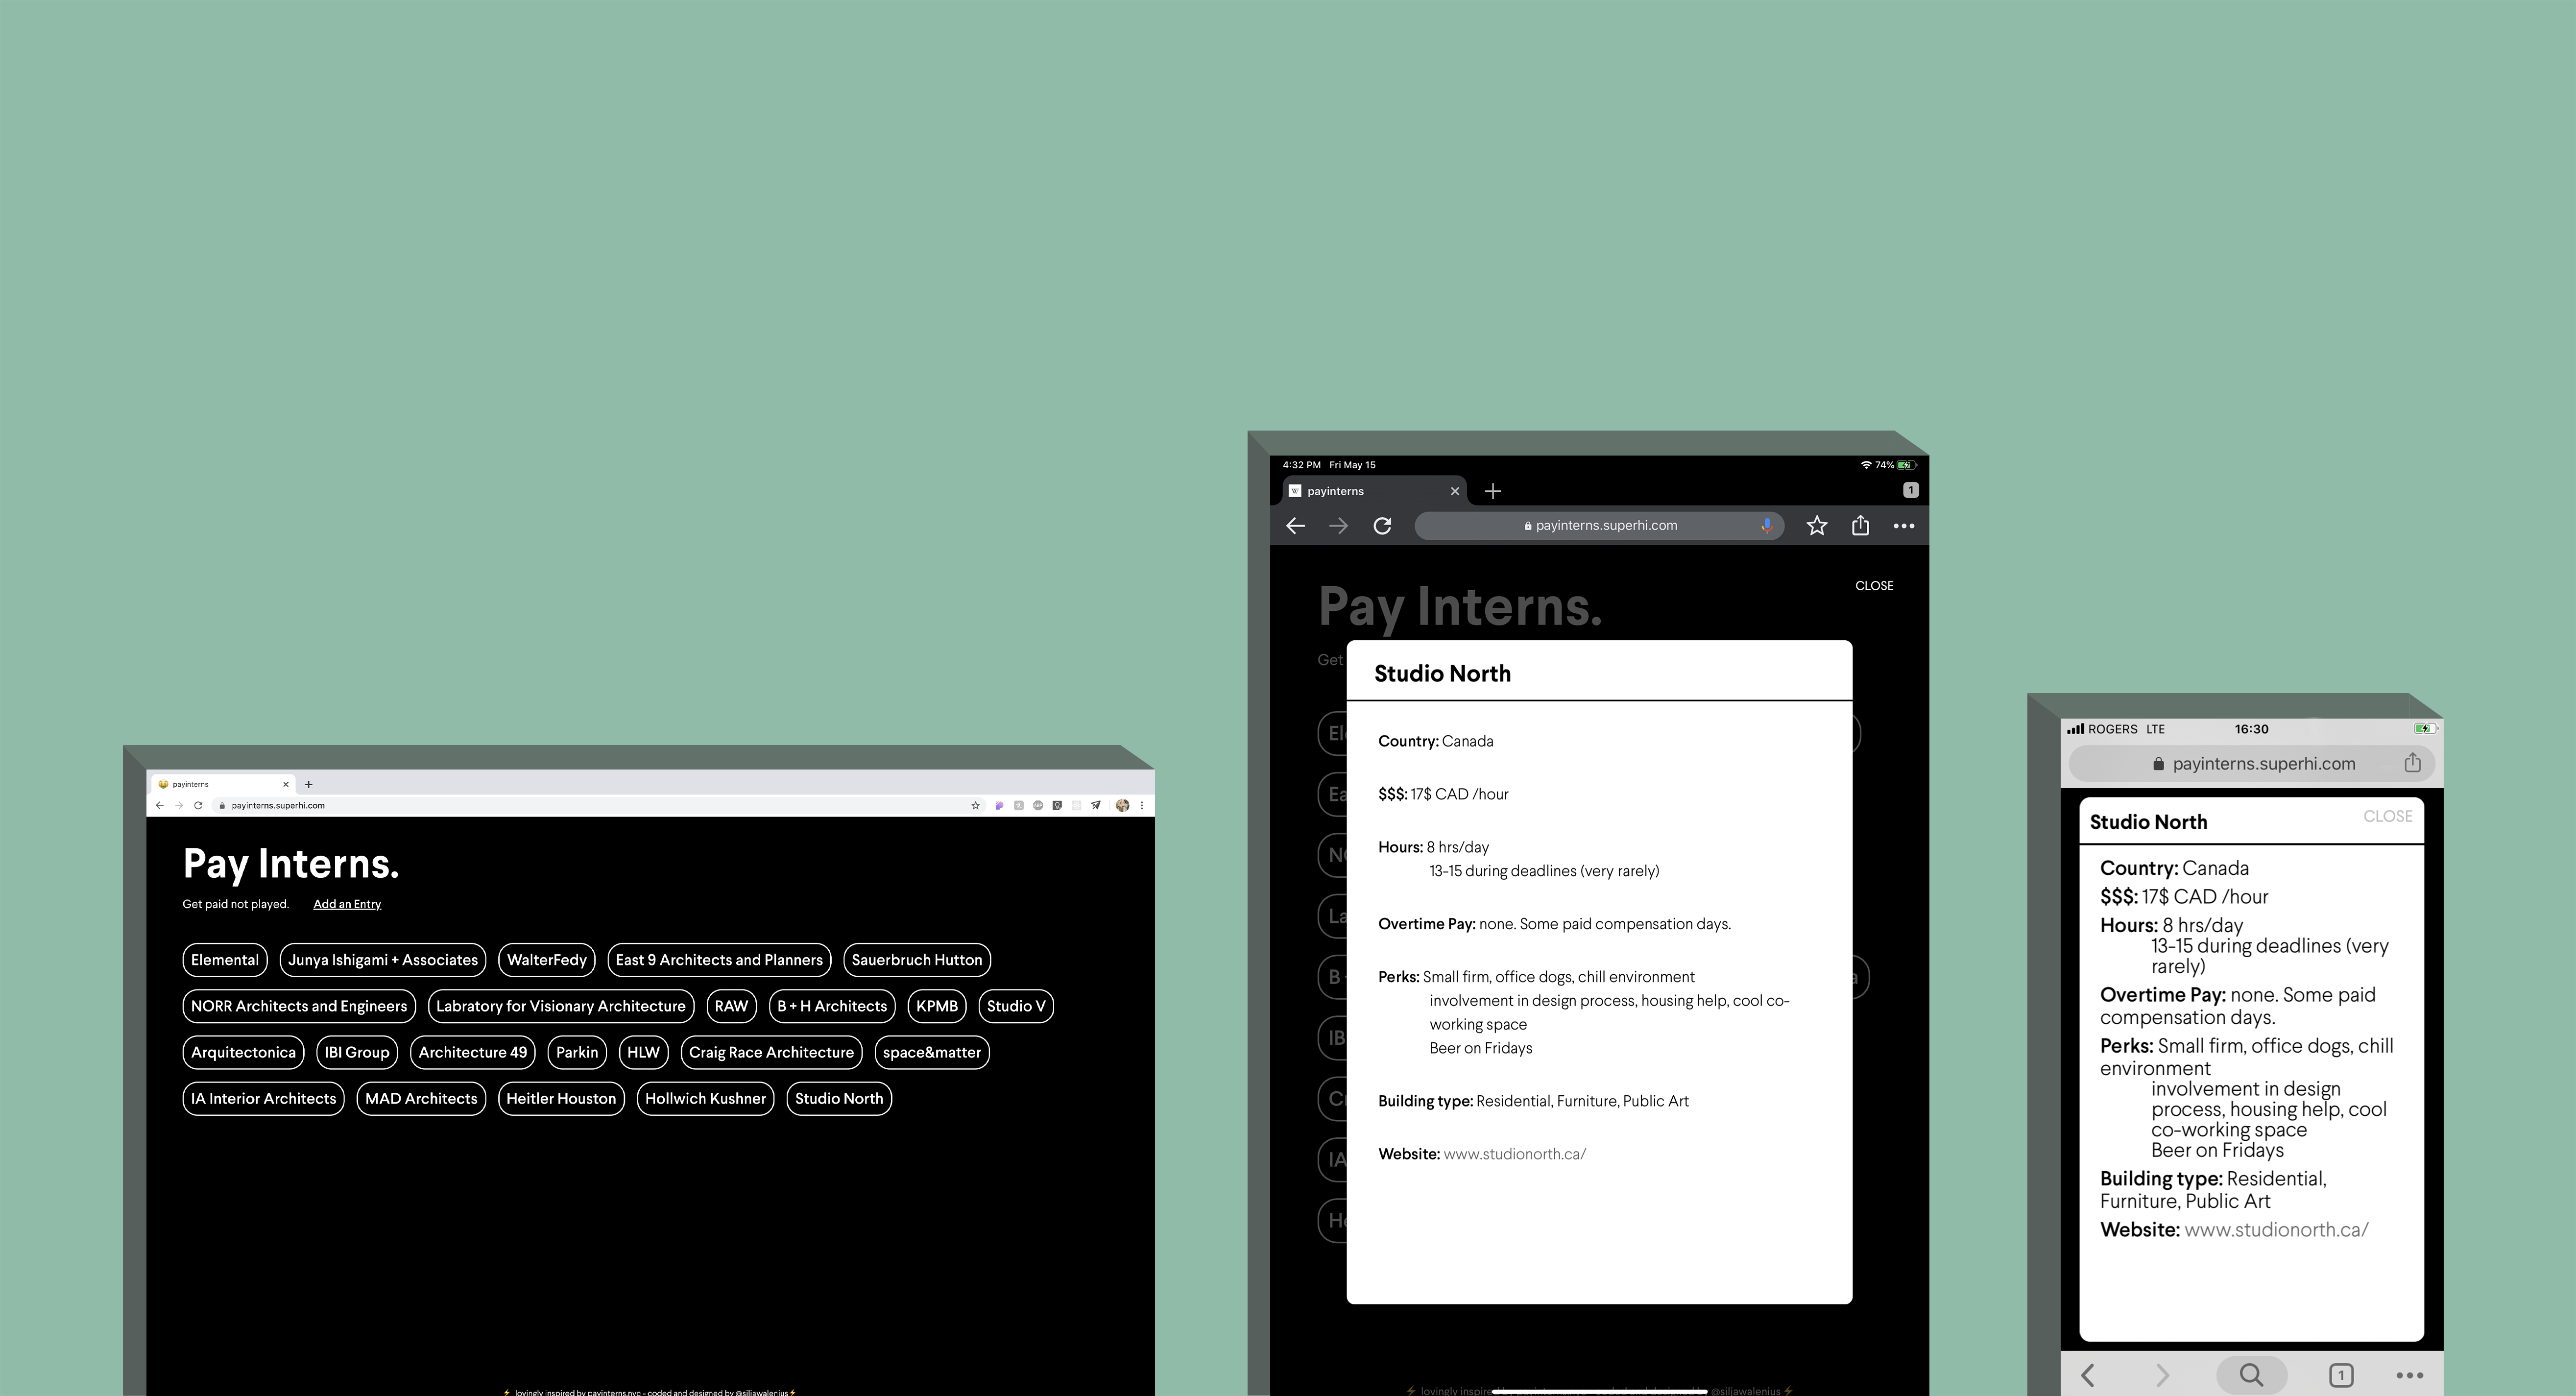Open the HLW entry
Viewport: 2576px width, 1396px height.
coord(643,1052)
